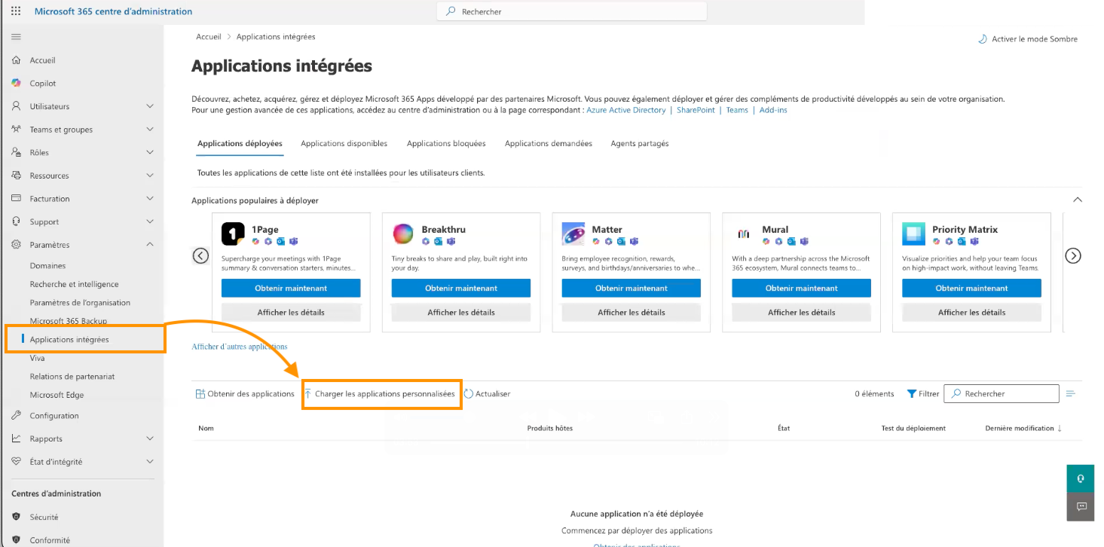The height and width of the screenshot is (547, 1104).
Task: Open the app launcher waffle icon
Action: coord(16,11)
